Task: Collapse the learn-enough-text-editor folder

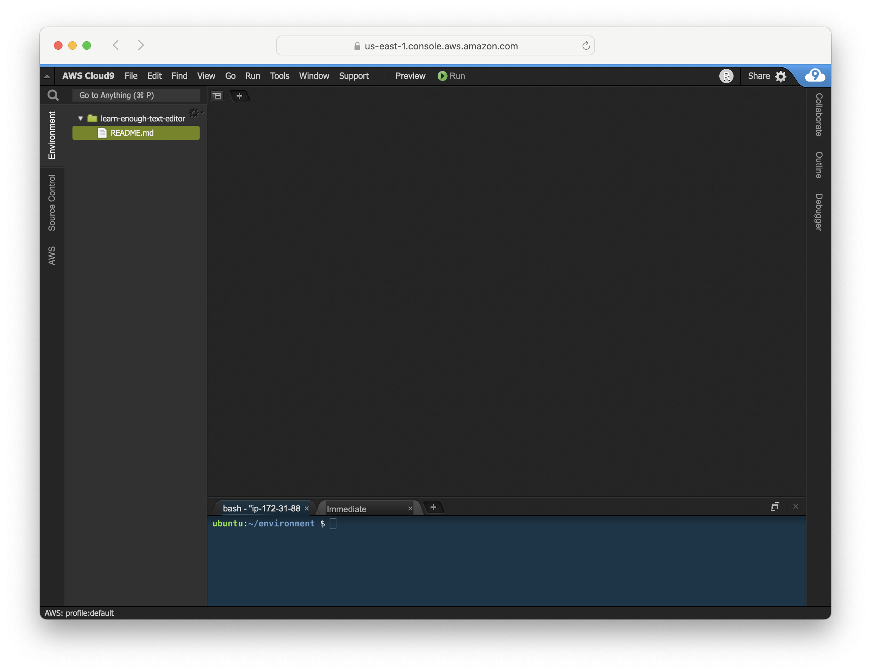Action: click(81, 118)
